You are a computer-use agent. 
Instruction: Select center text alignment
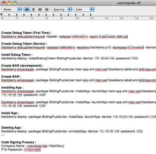[x=34, y=9]
